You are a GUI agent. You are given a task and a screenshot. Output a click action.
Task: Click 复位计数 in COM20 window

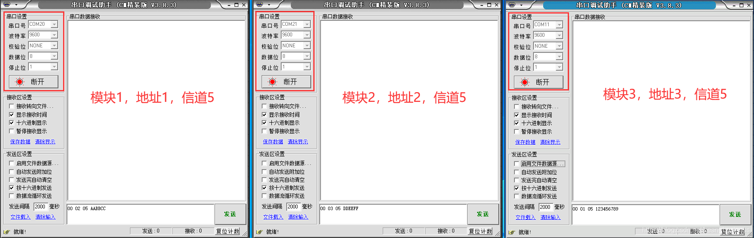(227, 231)
